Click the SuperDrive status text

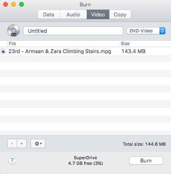[85, 160]
